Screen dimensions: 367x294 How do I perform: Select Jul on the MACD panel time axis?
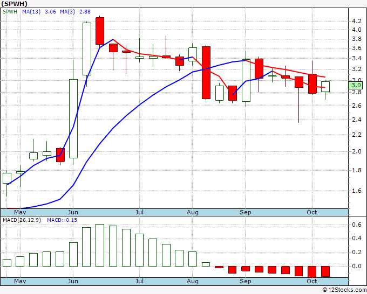click(x=139, y=282)
